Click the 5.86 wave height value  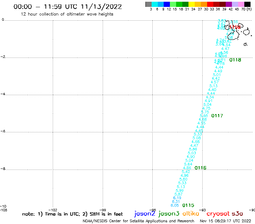click(193, 149)
